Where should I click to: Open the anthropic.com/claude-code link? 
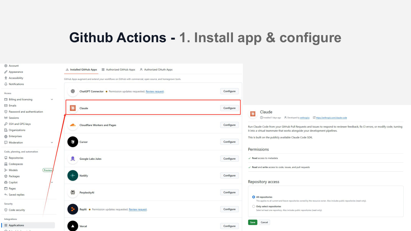click(x=331, y=118)
